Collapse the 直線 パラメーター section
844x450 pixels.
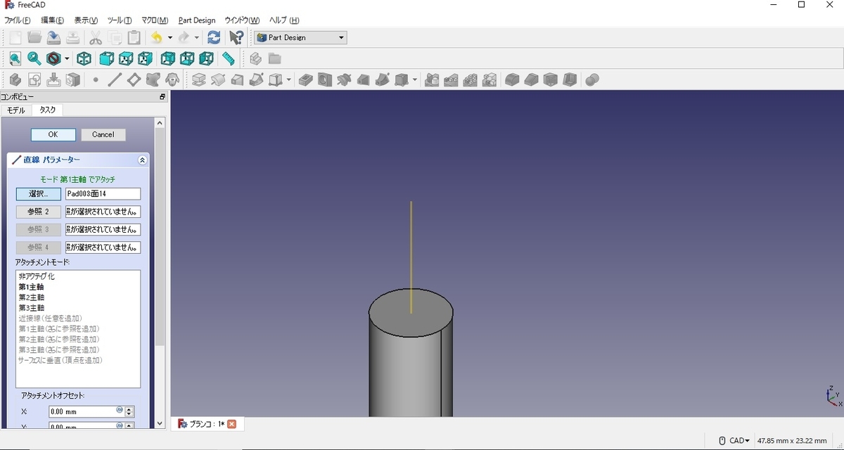[x=143, y=160]
